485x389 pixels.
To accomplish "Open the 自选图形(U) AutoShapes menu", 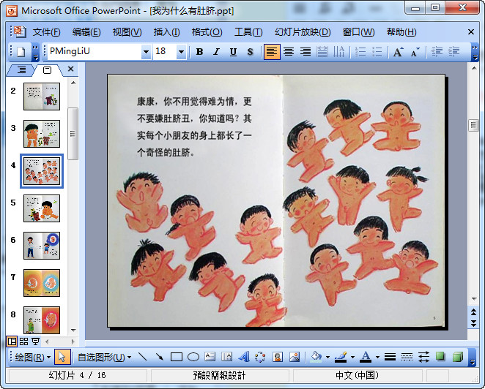I will (x=105, y=358).
